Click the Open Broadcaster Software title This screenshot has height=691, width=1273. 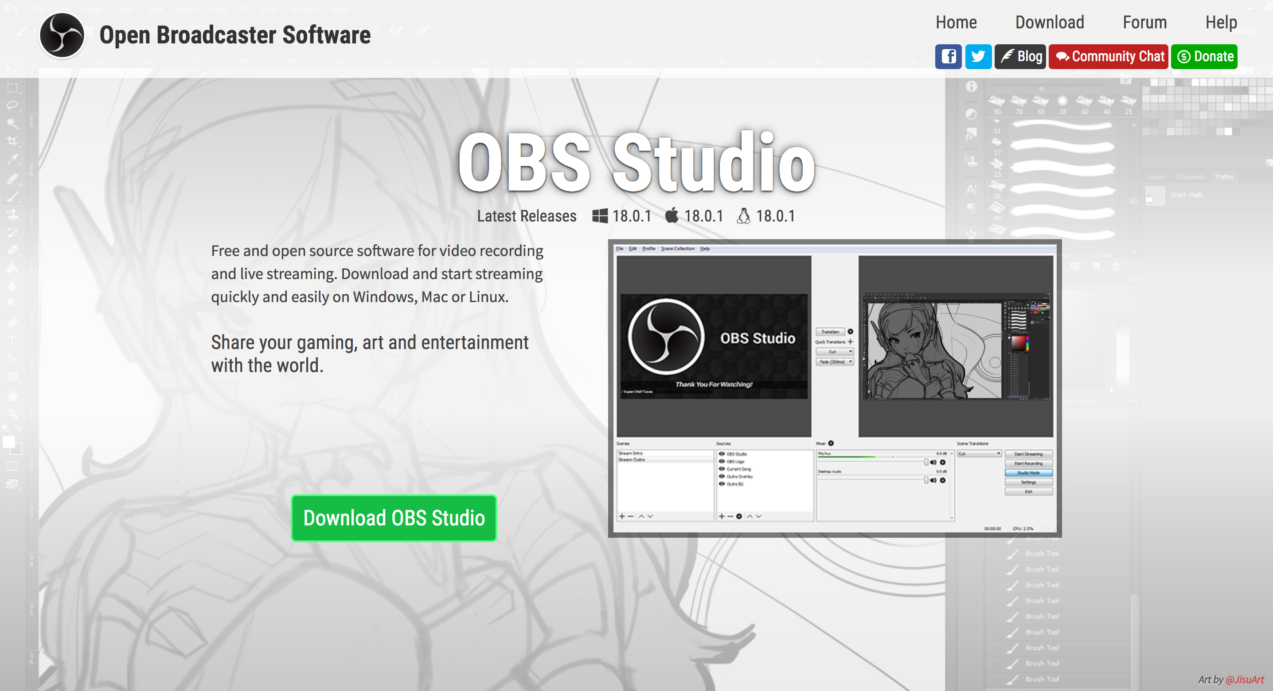click(x=235, y=35)
